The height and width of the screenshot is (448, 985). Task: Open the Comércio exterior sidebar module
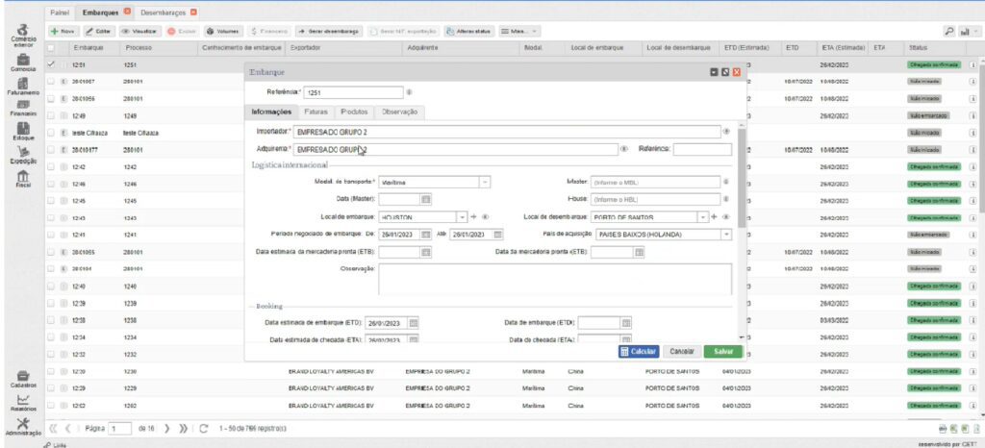[x=19, y=35]
